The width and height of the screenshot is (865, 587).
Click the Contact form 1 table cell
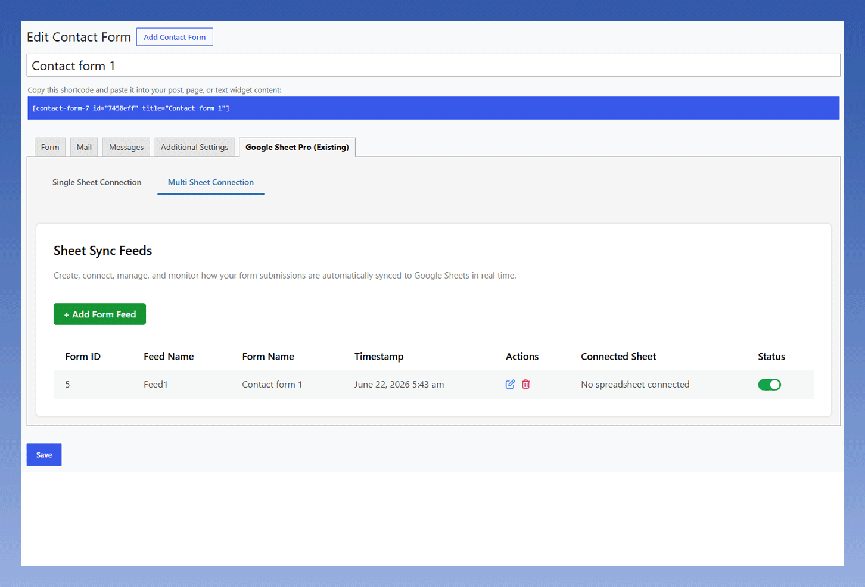[272, 385]
